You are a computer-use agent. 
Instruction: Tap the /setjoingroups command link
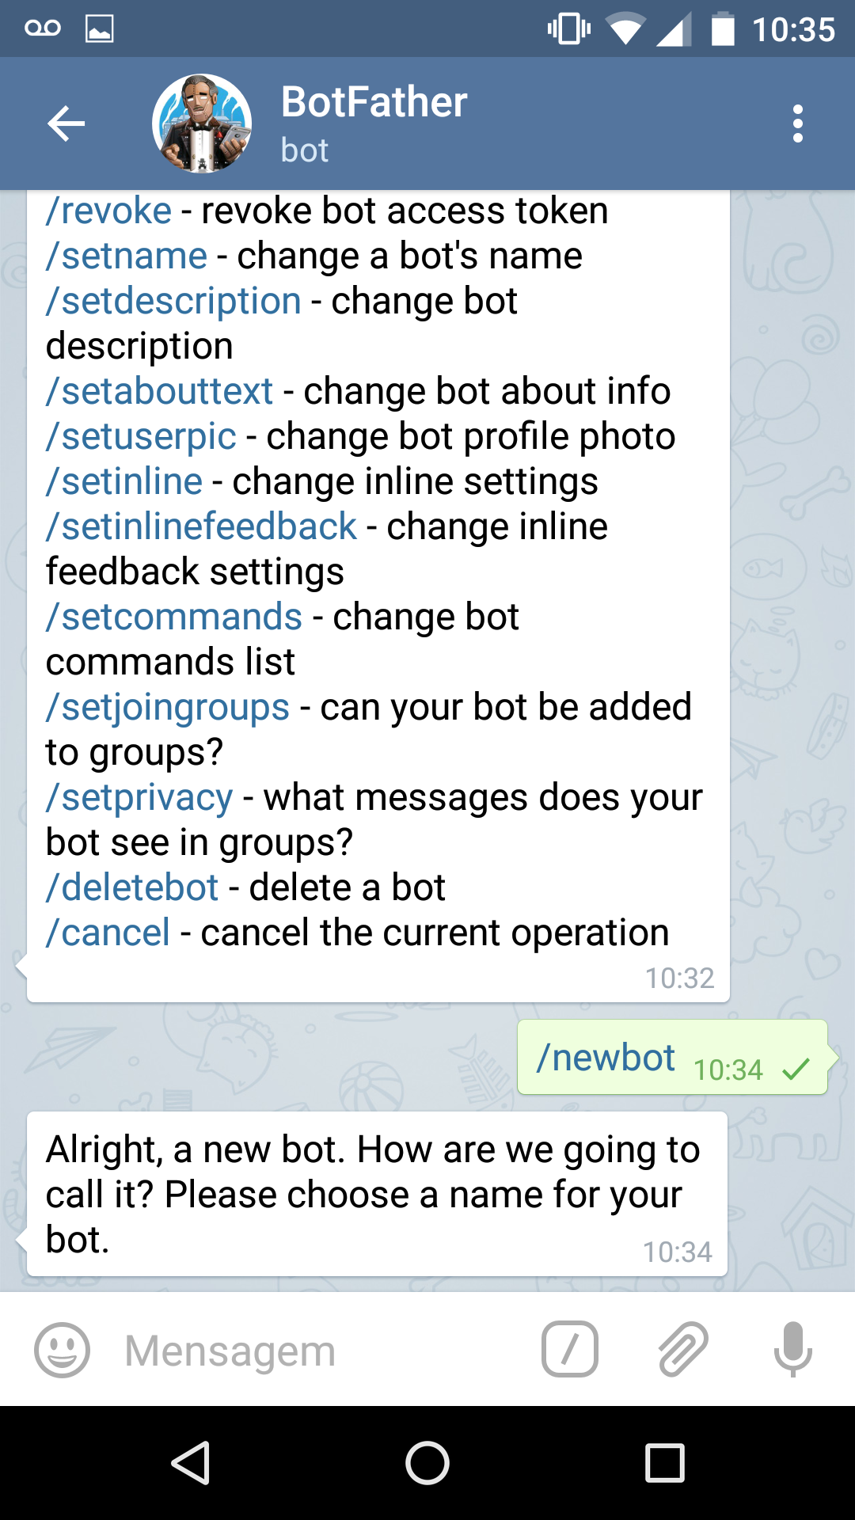coord(168,707)
